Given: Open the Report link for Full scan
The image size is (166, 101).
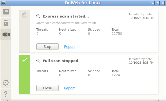Looking at the screenshot, I should 70,88.
